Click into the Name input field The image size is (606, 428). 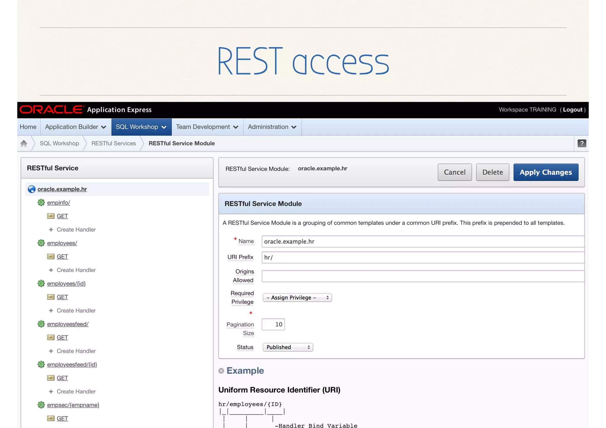point(423,242)
